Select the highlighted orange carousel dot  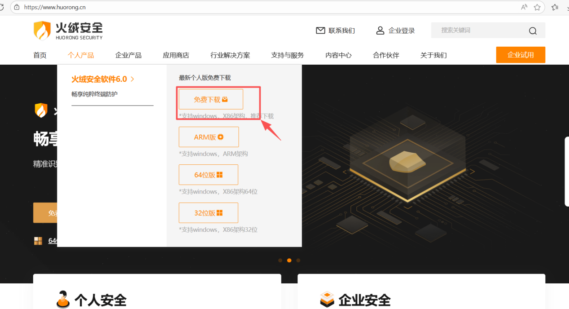point(289,260)
